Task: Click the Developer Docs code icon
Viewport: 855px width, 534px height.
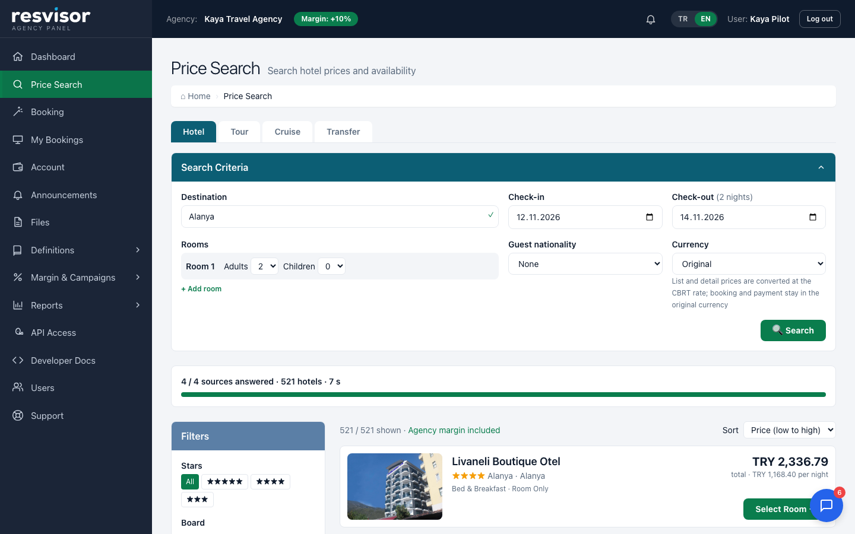Action: pyautogui.click(x=18, y=360)
